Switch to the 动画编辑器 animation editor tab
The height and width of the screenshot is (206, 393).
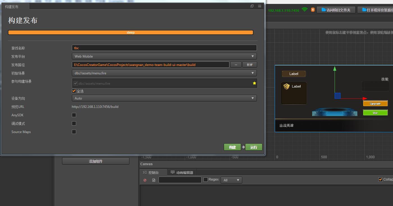(x=182, y=172)
